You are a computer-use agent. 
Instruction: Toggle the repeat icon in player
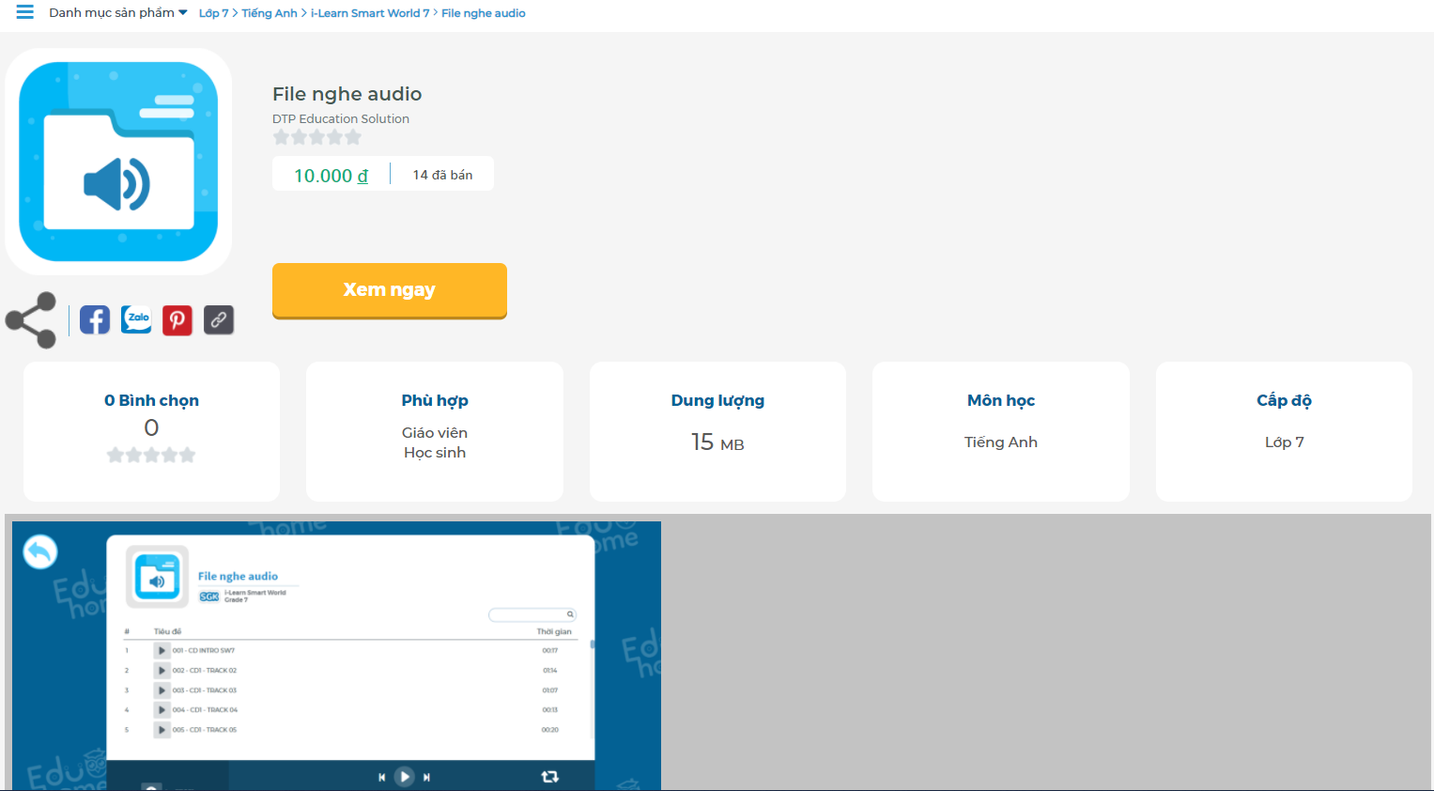click(550, 777)
